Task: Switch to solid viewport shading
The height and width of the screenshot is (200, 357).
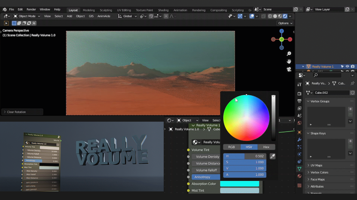Action: 275,16
